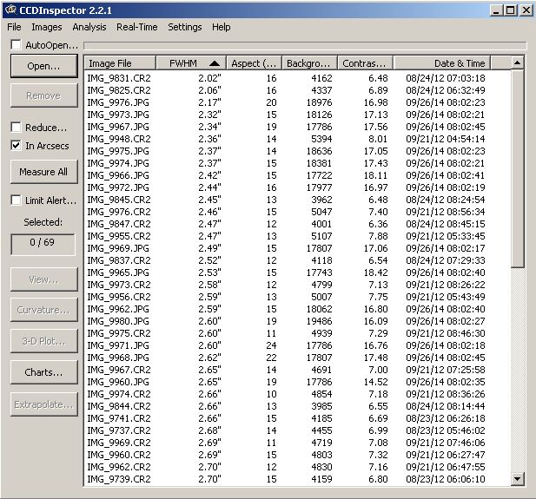Sort by Image File column header
The height and width of the screenshot is (499, 536).
pyautogui.click(x=120, y=63)
